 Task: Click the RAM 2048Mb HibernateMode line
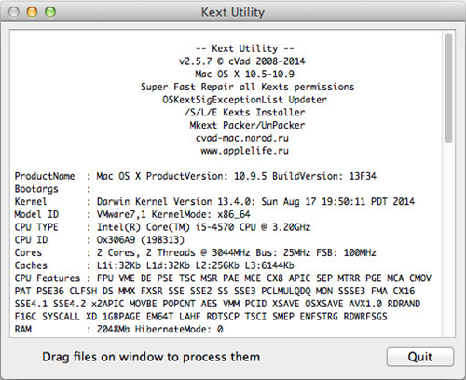tap(118, 329)
